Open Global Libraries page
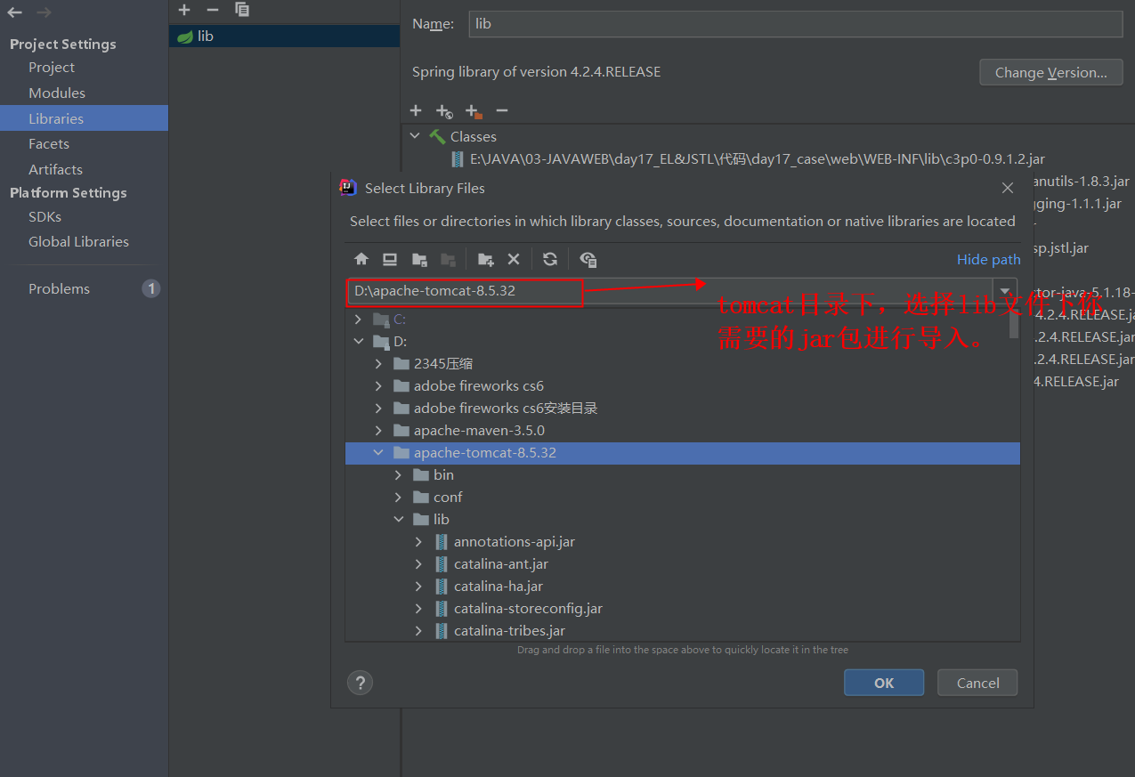Image resolution: width=1135 pixels, height=777 pixels. point(78,242)
